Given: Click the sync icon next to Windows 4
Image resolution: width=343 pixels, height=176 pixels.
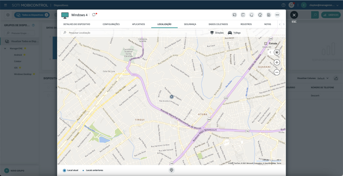Looking at the screenshot, I should point(94,15).
